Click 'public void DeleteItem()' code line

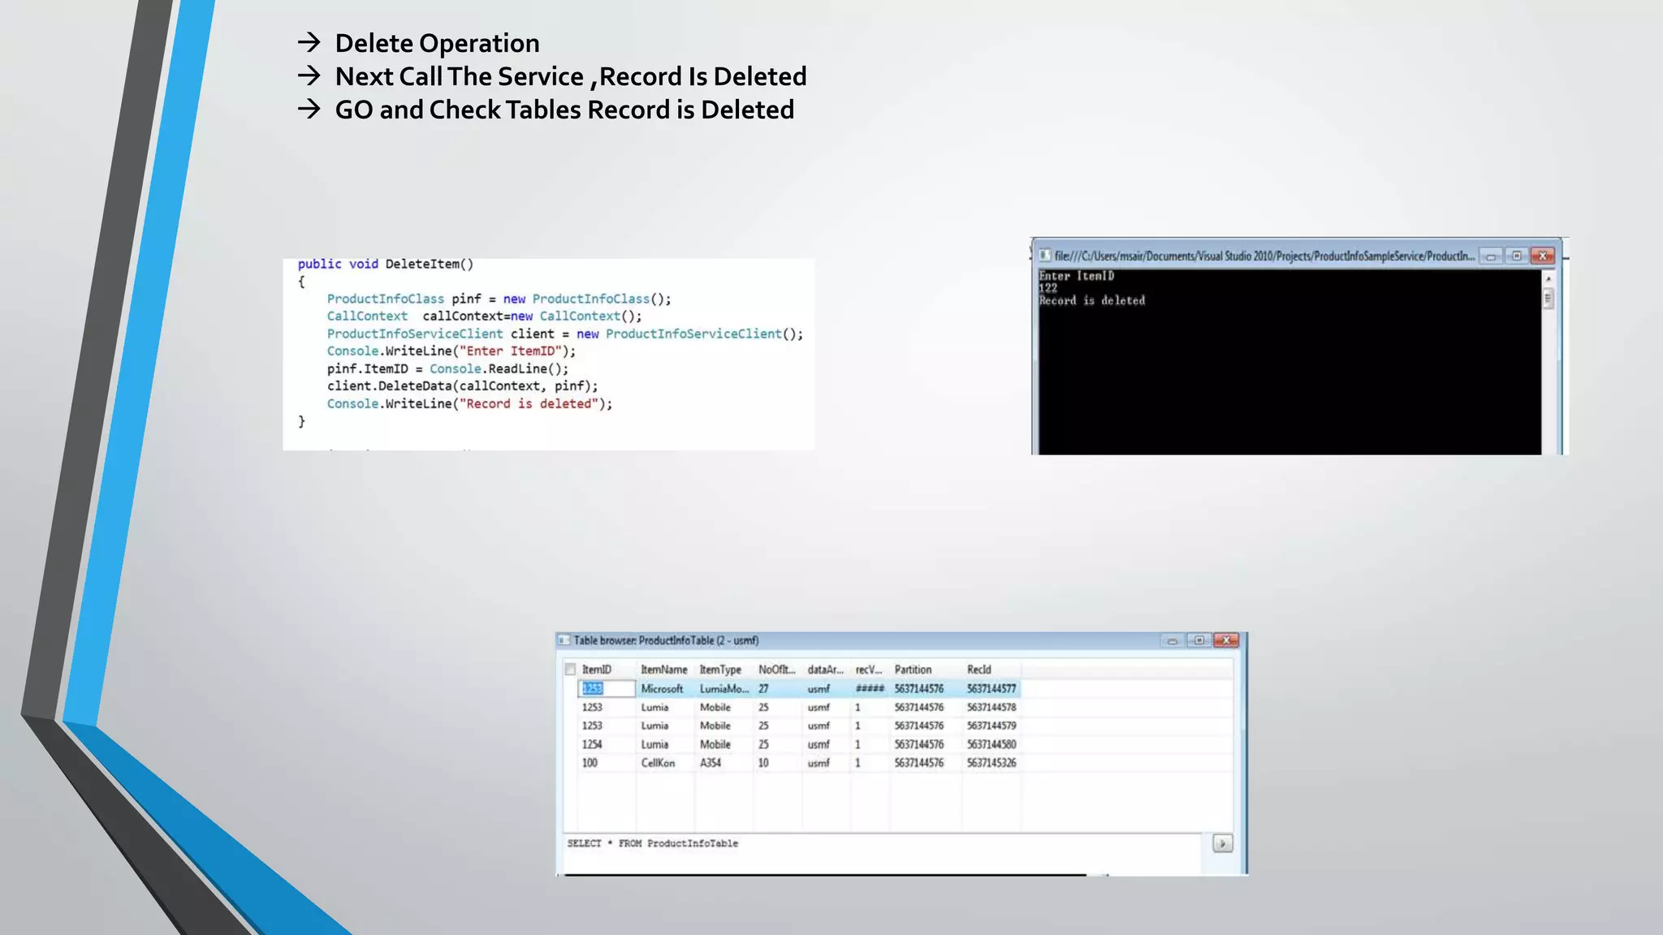tap(386, 264)
